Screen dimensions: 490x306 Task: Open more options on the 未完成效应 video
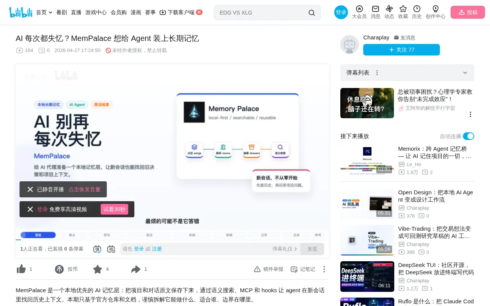(470, 114)
